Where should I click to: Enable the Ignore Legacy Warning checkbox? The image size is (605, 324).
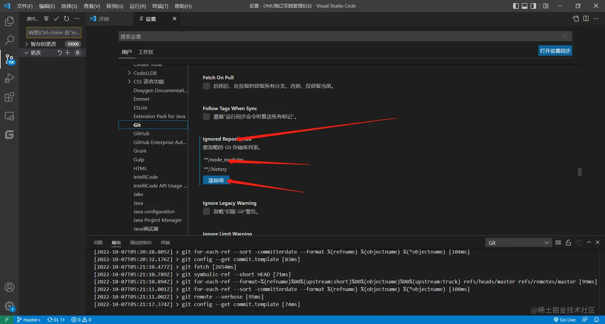(206, 211)
